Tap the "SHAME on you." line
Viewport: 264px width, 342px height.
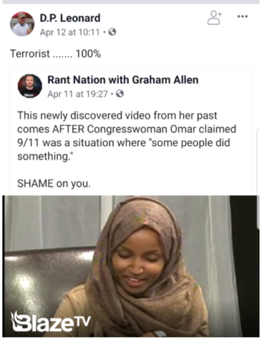(x=54, y=184)
